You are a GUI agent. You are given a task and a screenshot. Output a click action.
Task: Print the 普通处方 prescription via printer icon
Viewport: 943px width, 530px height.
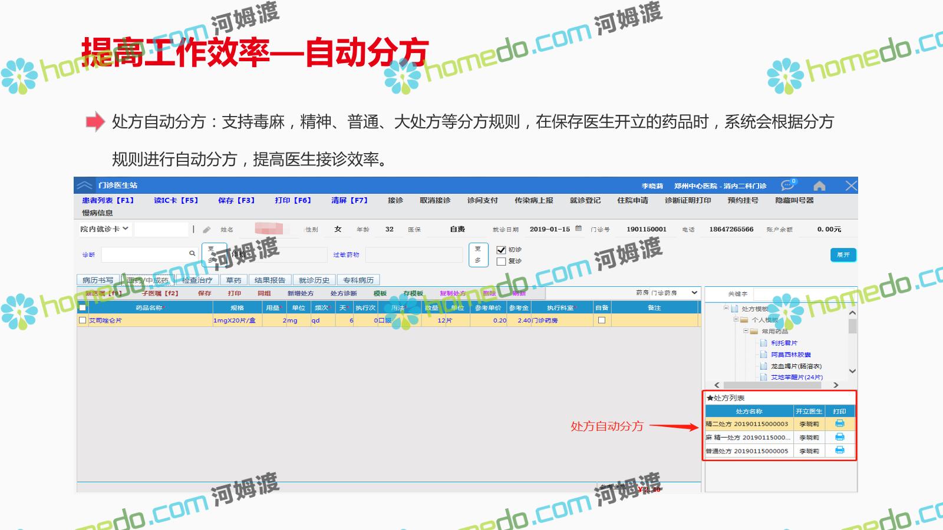[x=840, y=450]
